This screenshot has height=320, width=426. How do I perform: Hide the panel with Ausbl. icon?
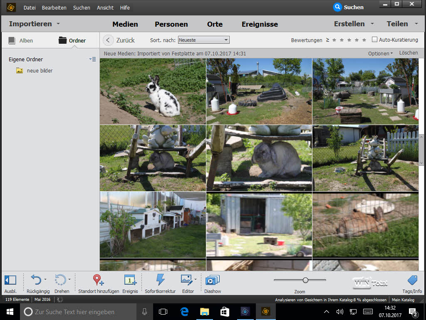click(10, 280)
